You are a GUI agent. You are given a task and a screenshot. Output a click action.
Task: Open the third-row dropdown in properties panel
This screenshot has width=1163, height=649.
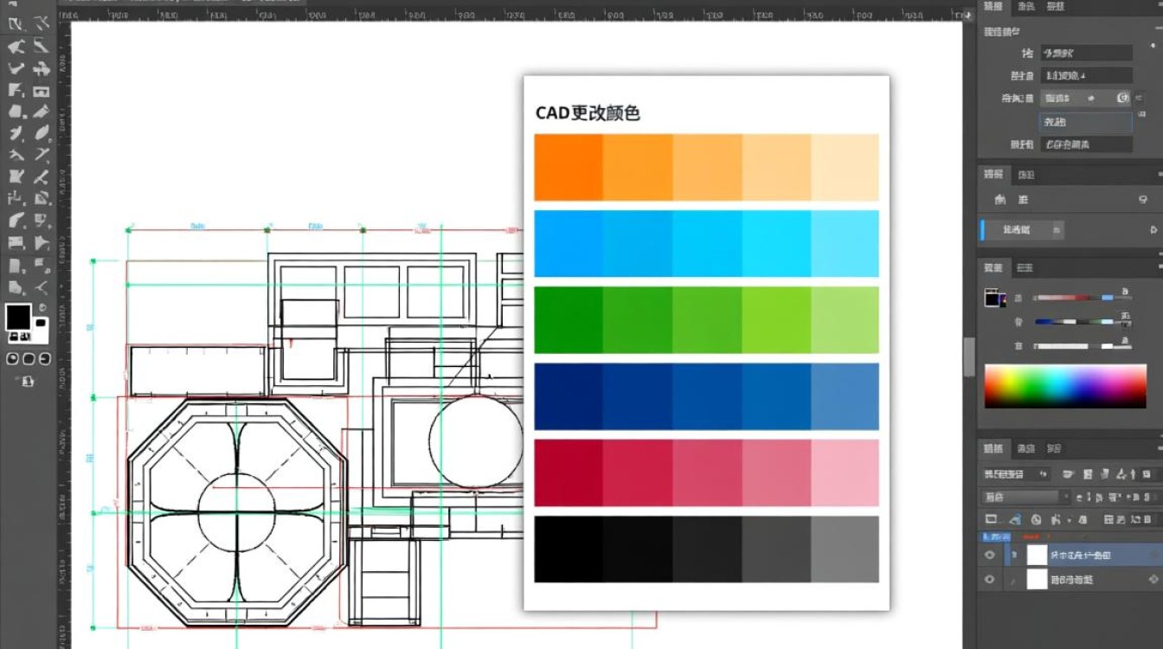tap(1070, 99)
